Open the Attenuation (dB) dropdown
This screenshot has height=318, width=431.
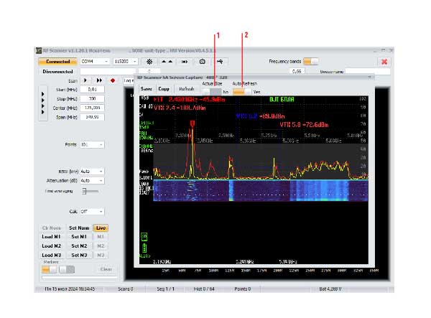(x=92, y=181)
